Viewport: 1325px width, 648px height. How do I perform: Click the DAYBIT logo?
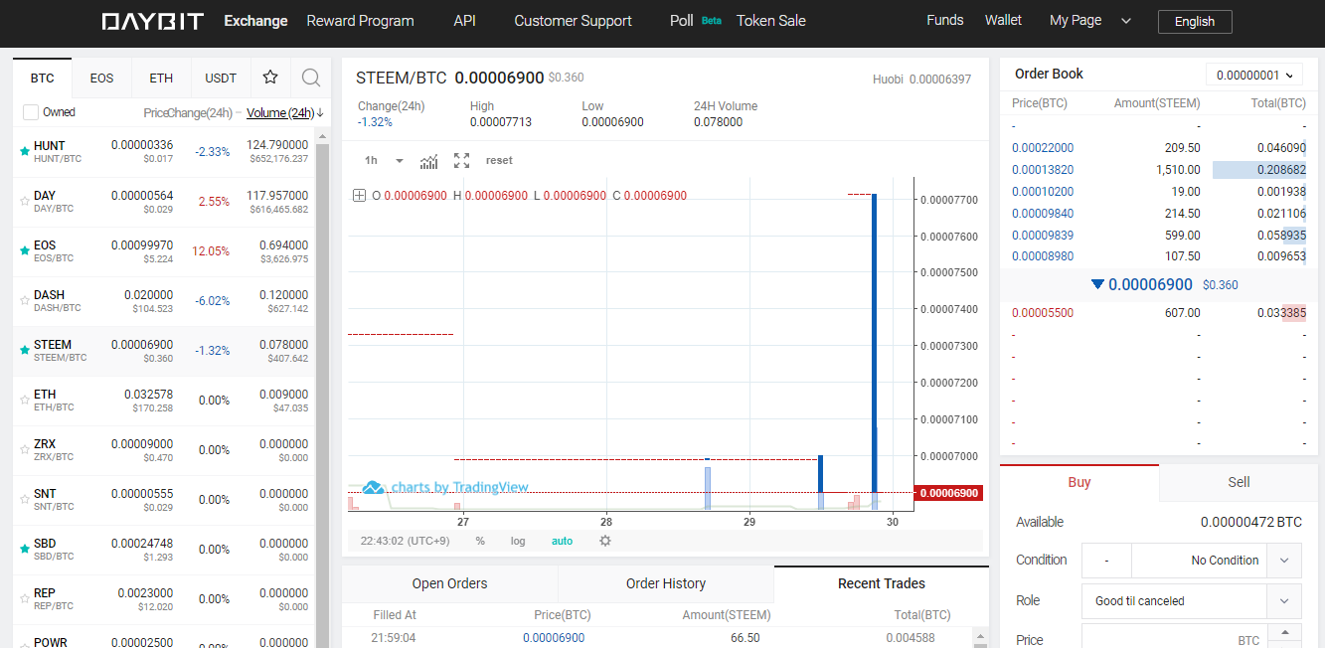point(152,21)
